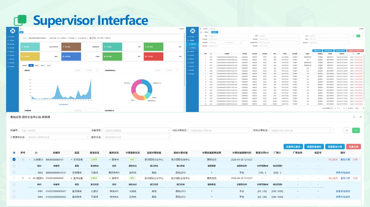Click green search icon in orders window filters
Image resolution: width=370 pixels, height=207 pixels.
coord(358,36)
